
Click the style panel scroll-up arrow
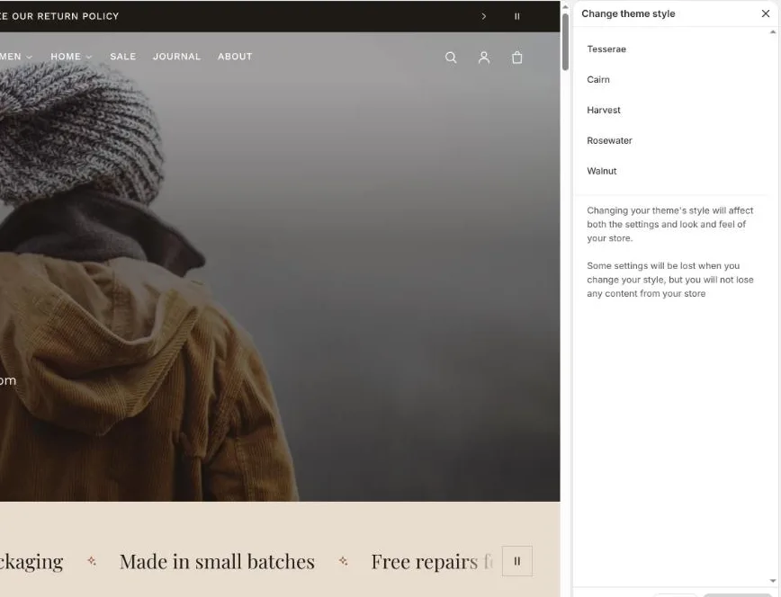click(773, 32)
